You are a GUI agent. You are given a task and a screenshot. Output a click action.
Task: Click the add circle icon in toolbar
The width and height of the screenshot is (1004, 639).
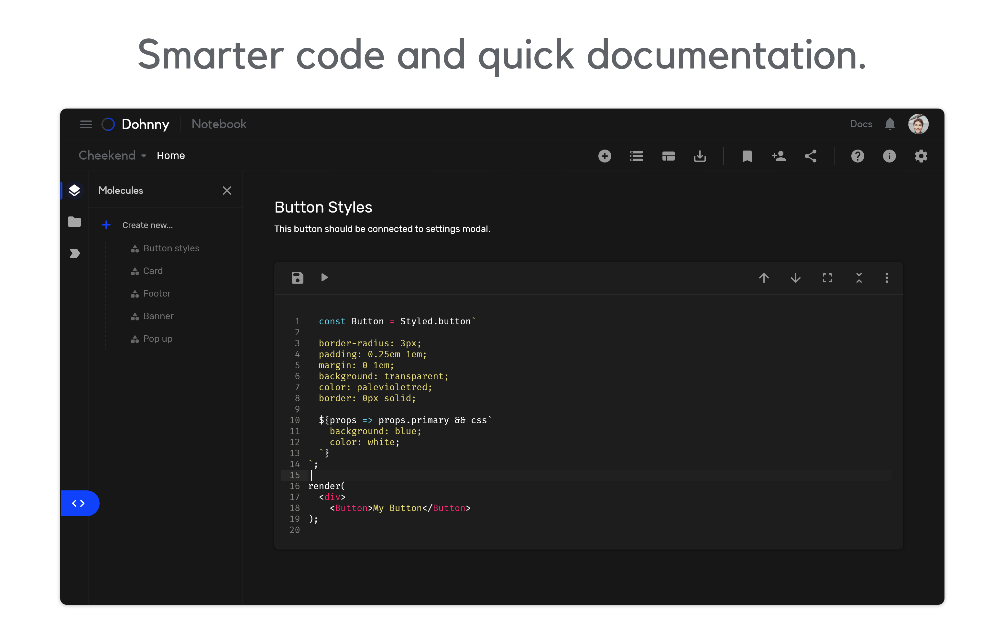pyautogui.click(x=605, y=156)
